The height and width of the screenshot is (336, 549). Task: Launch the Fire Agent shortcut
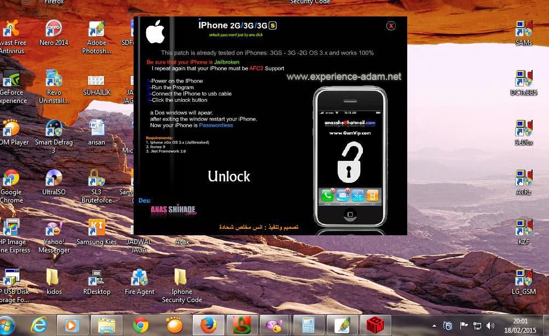139,277
